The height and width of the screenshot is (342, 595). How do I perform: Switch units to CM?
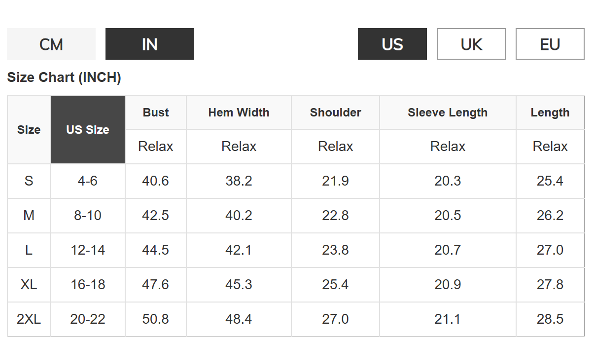pyautogui.click(x=51, y=44)
